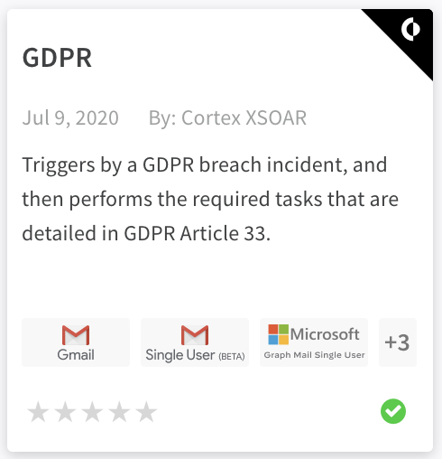Open the GDPR pack title
The image size is (442, 459).
tap(57, 58)
